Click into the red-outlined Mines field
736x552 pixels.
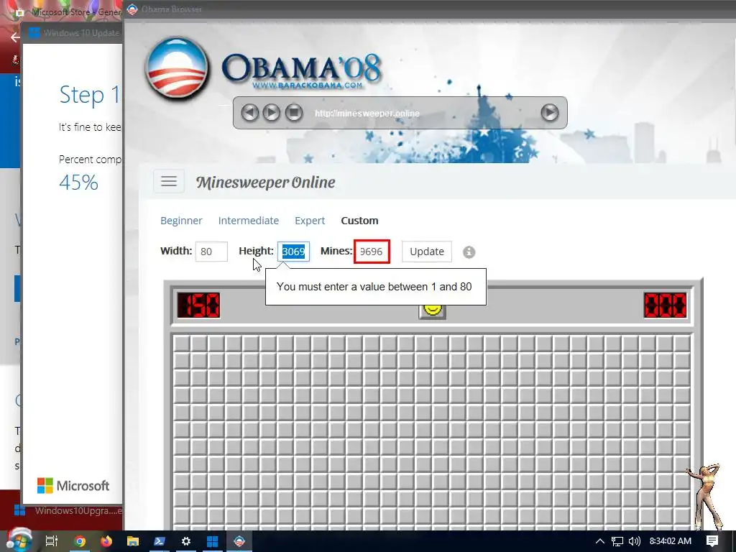tap(372, 252)
